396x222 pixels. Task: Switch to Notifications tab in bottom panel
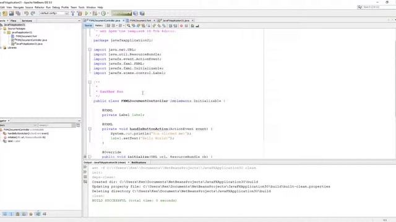tap(139, 163)
